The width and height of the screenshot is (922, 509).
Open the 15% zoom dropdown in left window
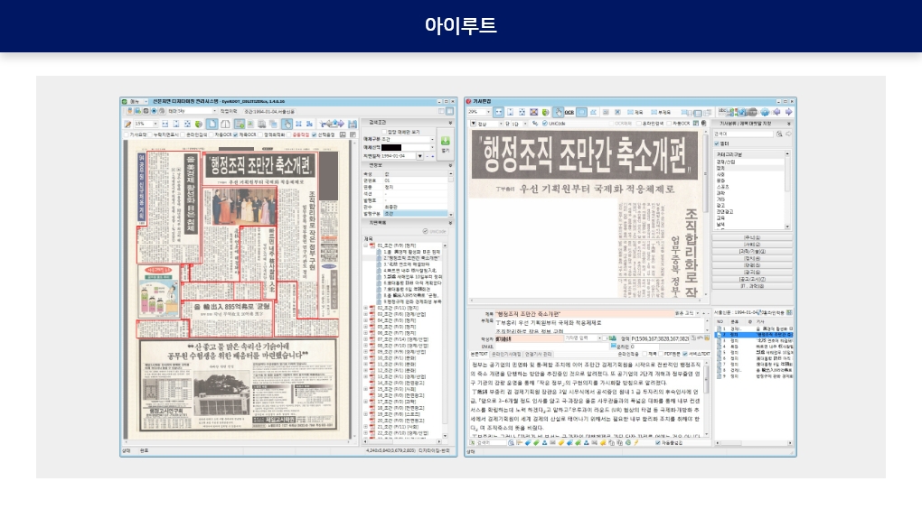155,124
